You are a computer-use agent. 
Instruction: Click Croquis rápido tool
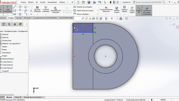[132, 10]
